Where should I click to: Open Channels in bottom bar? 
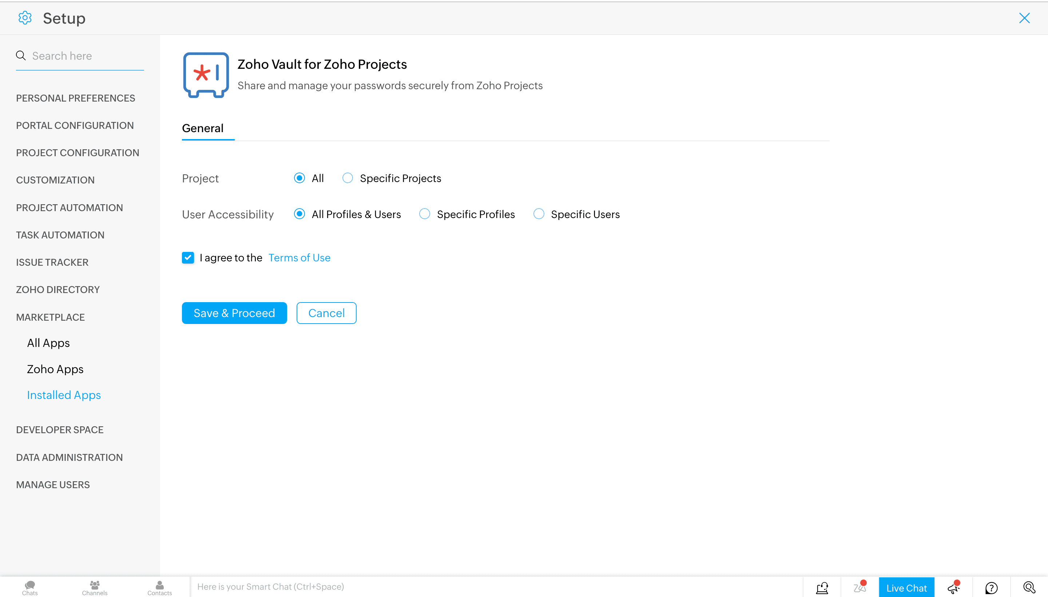tap(95, 588)
